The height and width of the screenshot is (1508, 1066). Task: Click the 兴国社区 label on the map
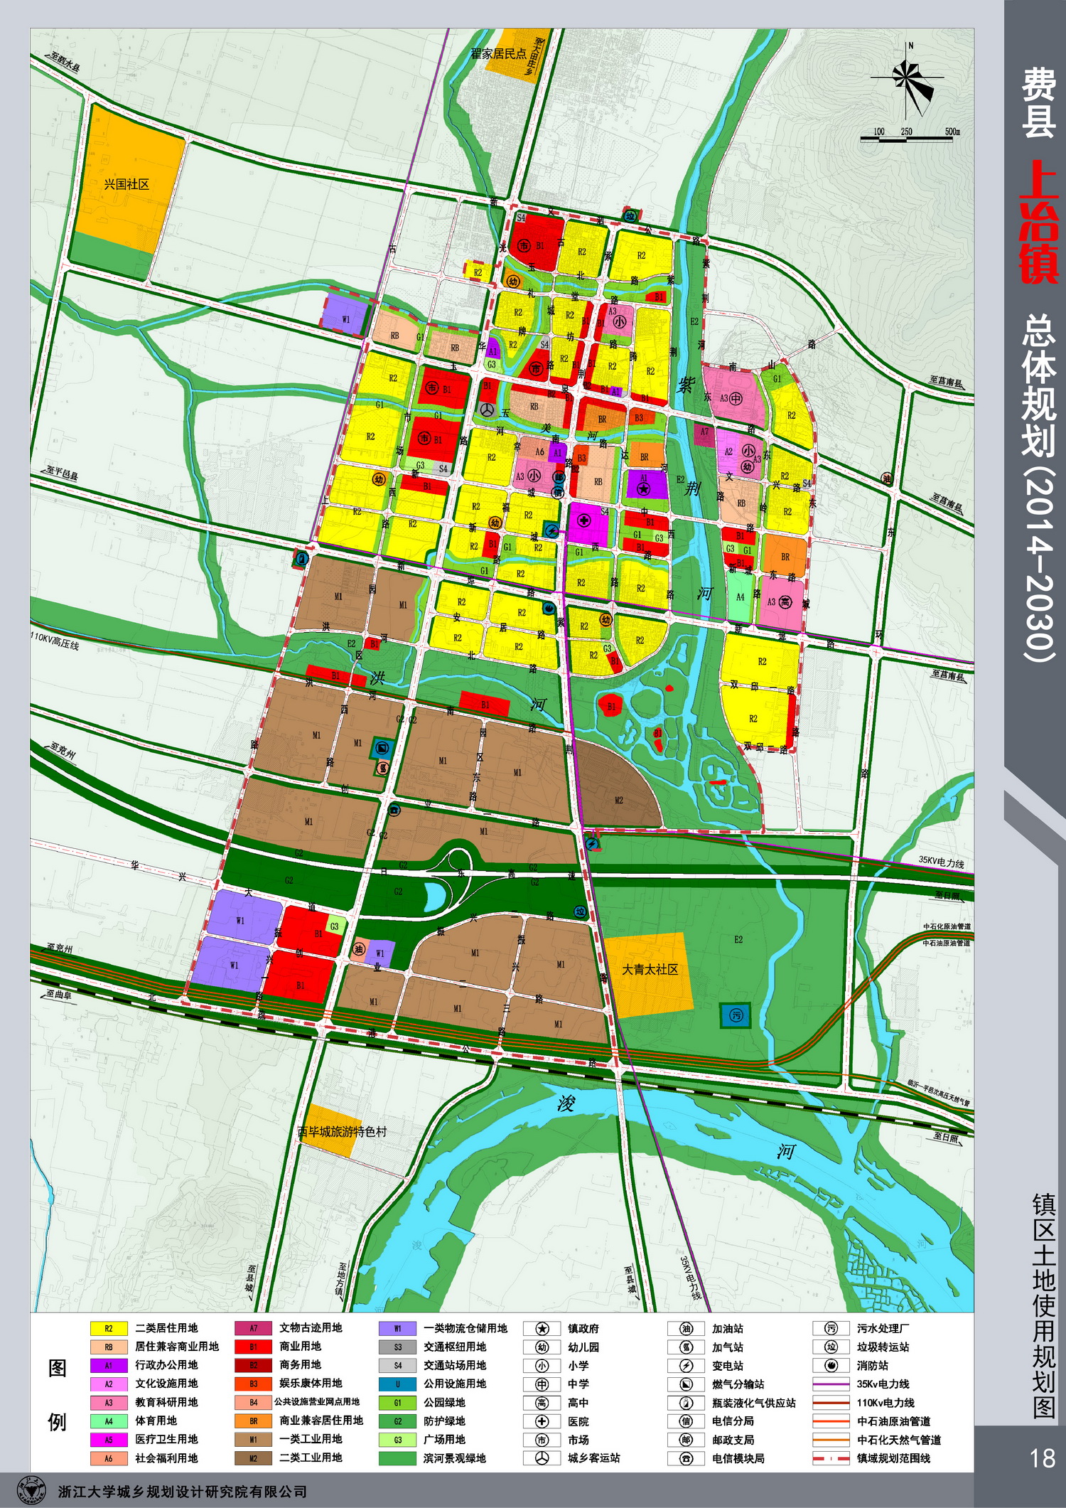[x=126, y=185]
